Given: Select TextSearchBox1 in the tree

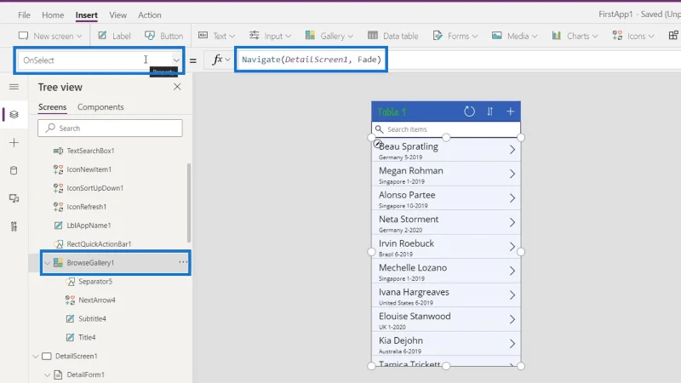Looking at the screenshot, I should pos(90,151).
